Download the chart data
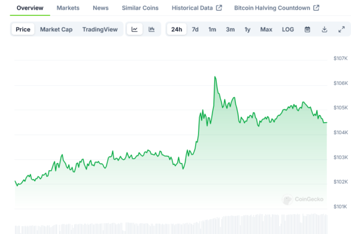The width and height of the screenshot is (351, 234). point(324,29)
